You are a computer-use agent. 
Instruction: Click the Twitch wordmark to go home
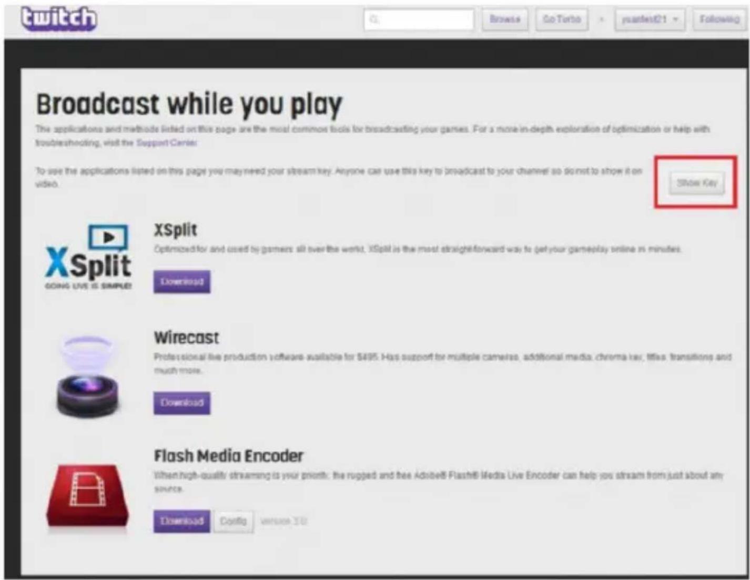click(58, 18)
